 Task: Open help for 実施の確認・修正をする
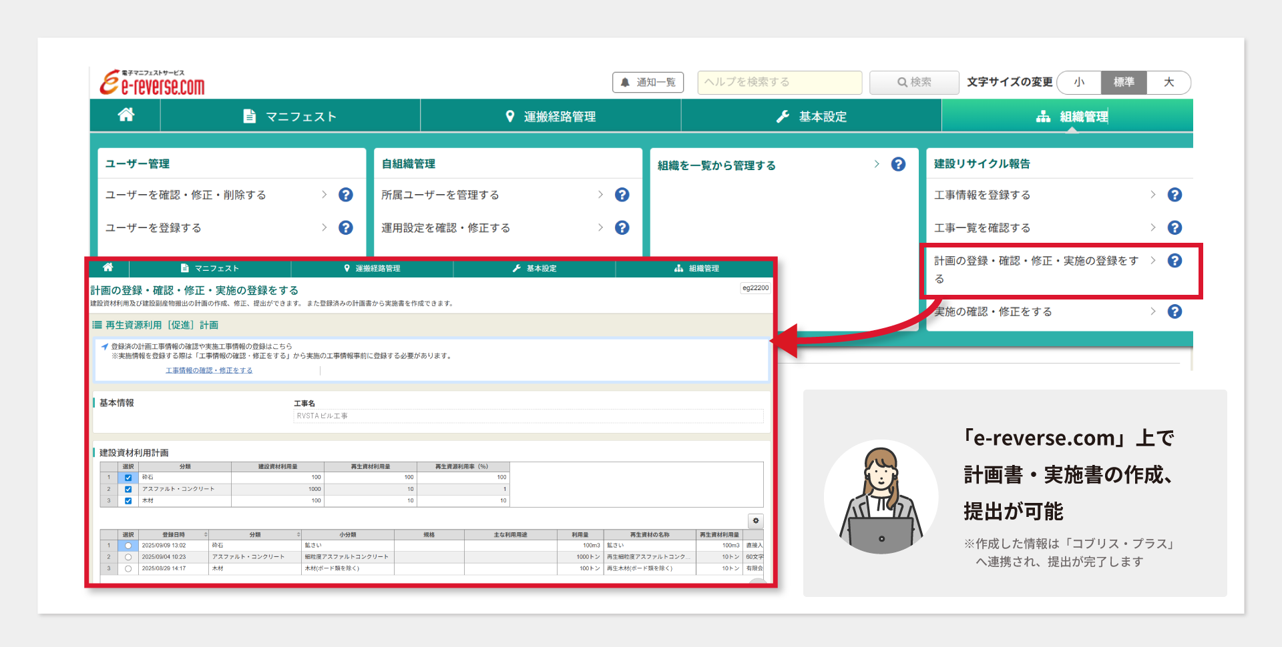(1175, 311)
